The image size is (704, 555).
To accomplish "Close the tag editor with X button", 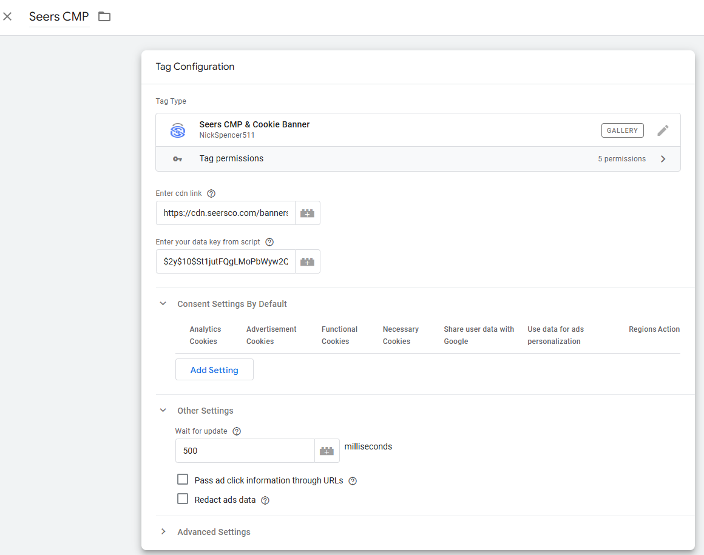I will [7, 16].
